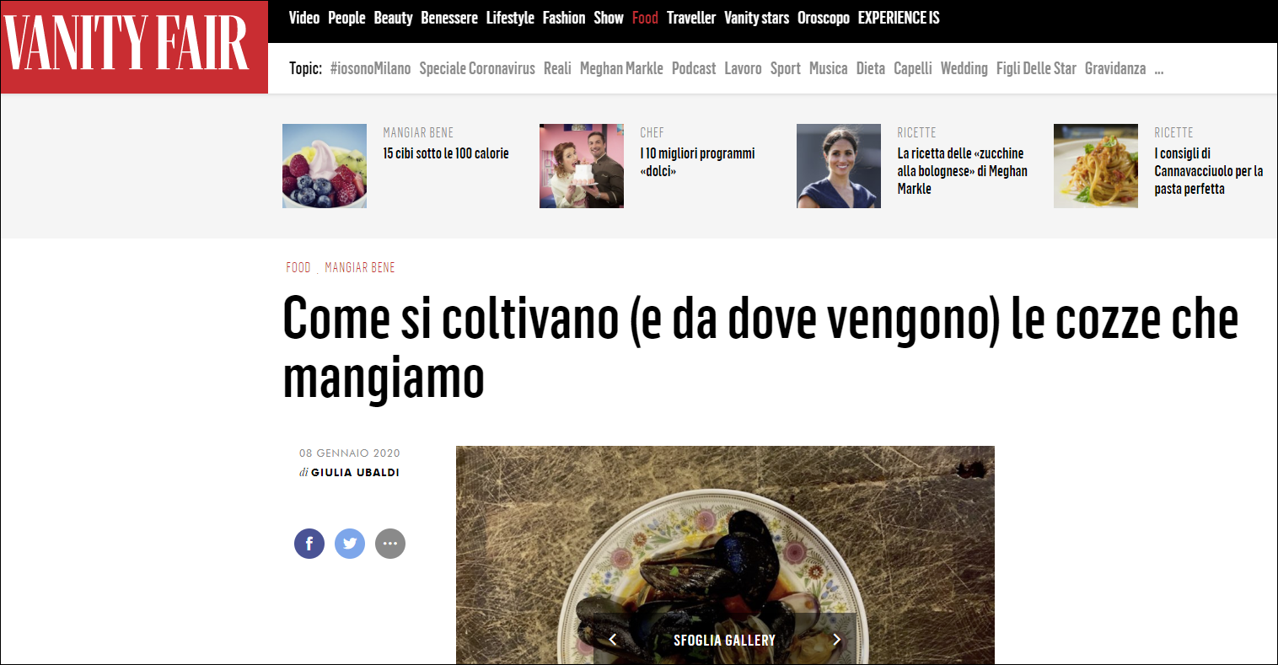Open author Giulia Ubaldi page
The image size is (1278, 665).
coord(355,473)
